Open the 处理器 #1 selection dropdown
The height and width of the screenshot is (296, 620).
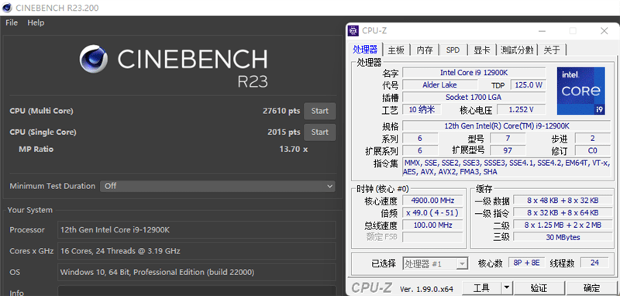pyautogui.click(x=436, y=263)
